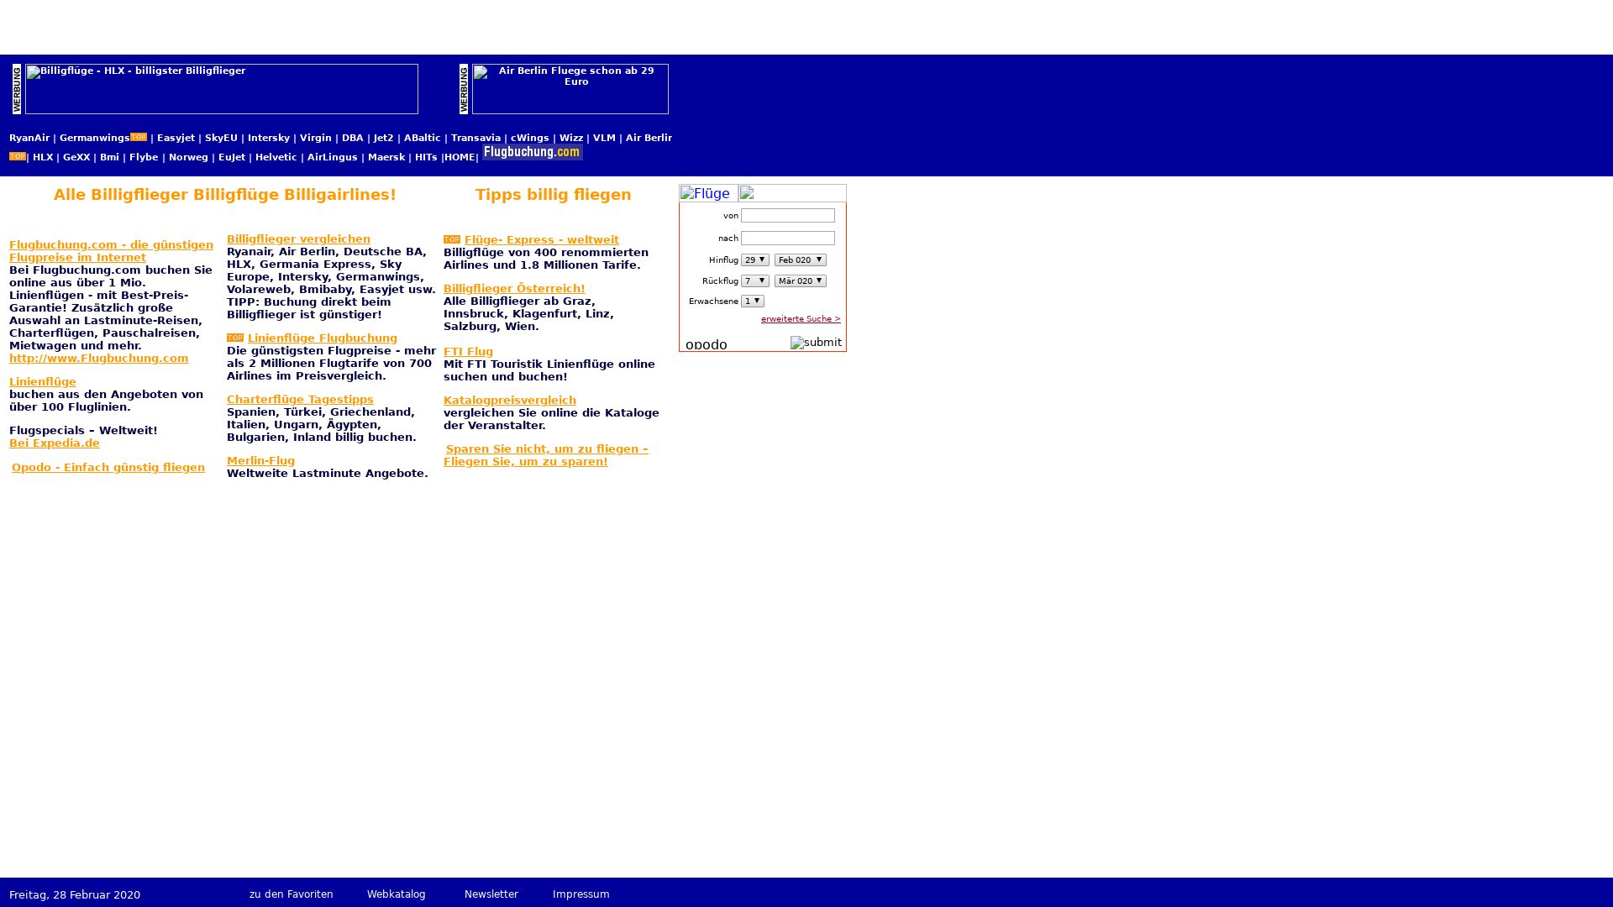Open the RyanAir navigation link
This screenshot has height=907, width=1613.
click(x=29, y=137)
